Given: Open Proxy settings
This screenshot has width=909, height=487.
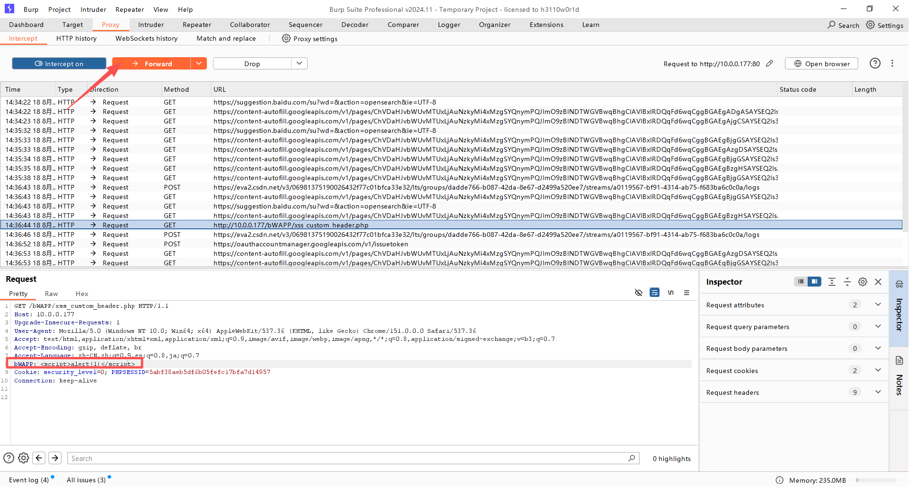Looking at the screenshot, I should (x=310, y=39).
